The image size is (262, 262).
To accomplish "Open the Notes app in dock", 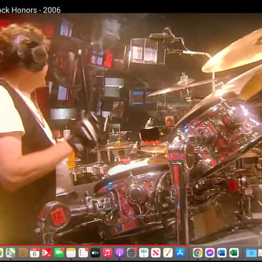I will (x=71, y=253).
